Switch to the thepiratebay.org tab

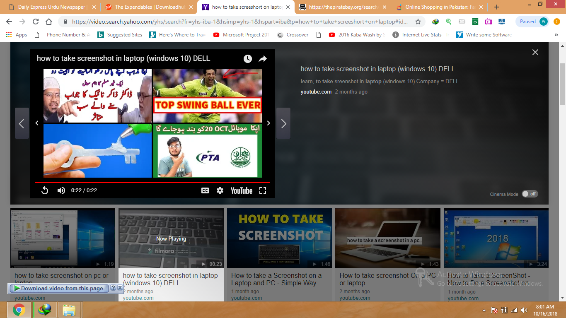pos(342,7)
